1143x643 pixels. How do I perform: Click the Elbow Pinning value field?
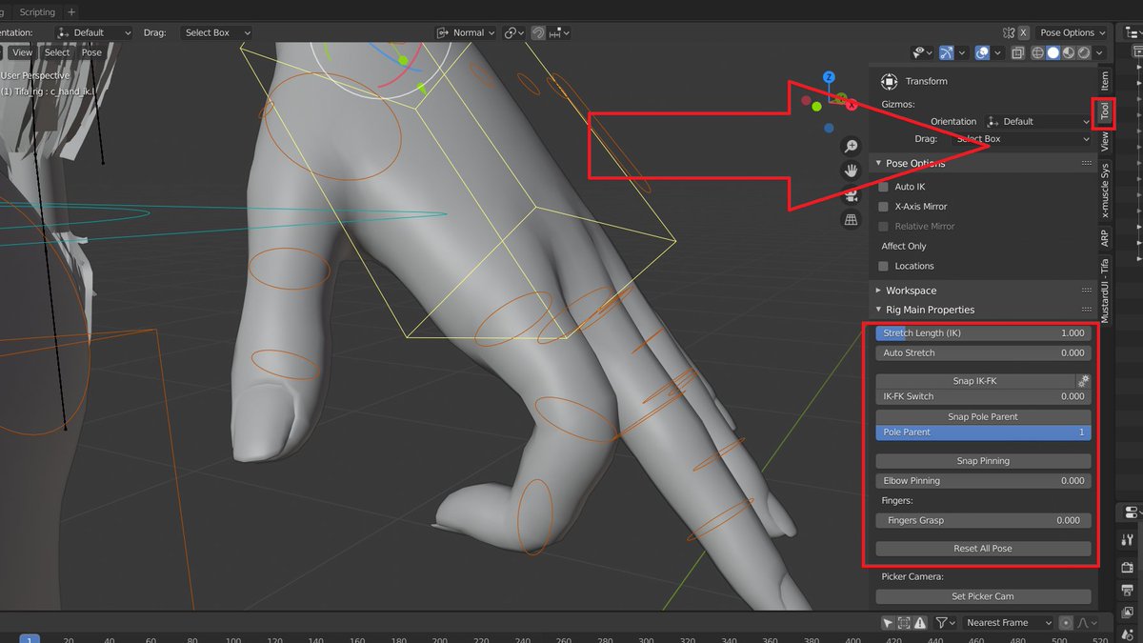983,481
